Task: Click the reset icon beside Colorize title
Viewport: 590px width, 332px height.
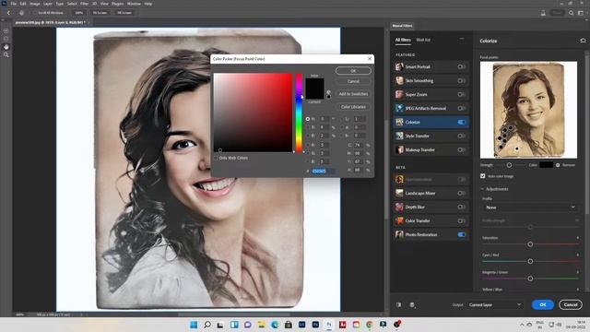Action: pos(583,41)
